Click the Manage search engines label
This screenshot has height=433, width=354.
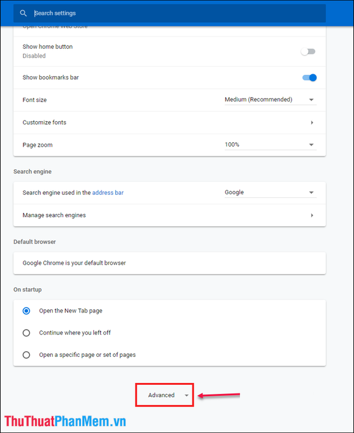(54, 215)
